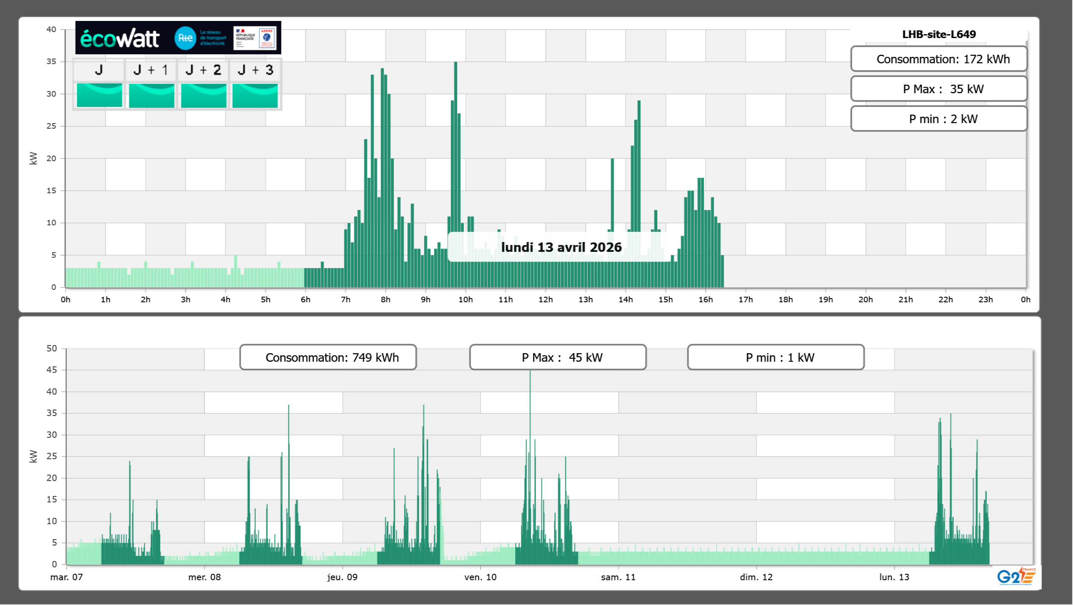The height and width of the screenshot is (605, 1073).
Task: Click the 12h marker on daily axis
Action: (x=545, y=299)
